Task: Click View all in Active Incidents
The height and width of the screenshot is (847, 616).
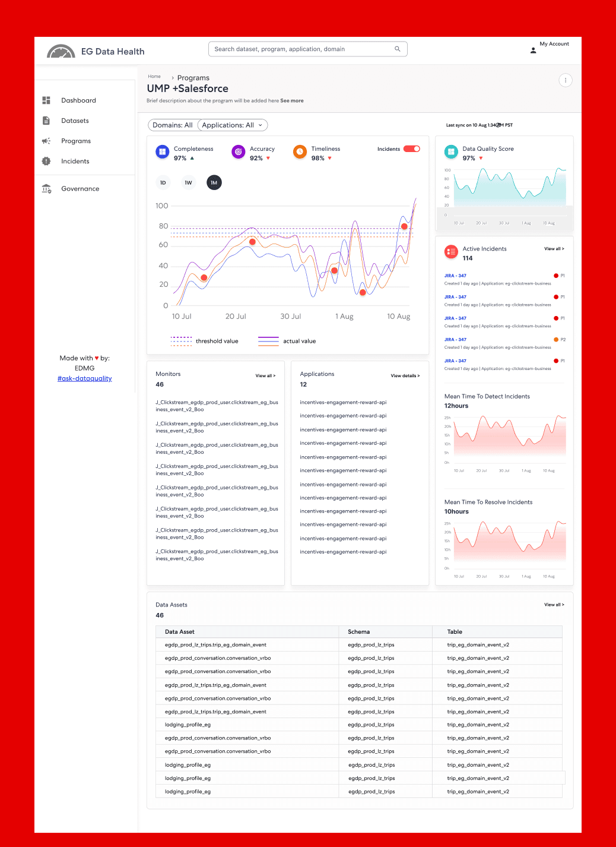Action: point(554,249)
